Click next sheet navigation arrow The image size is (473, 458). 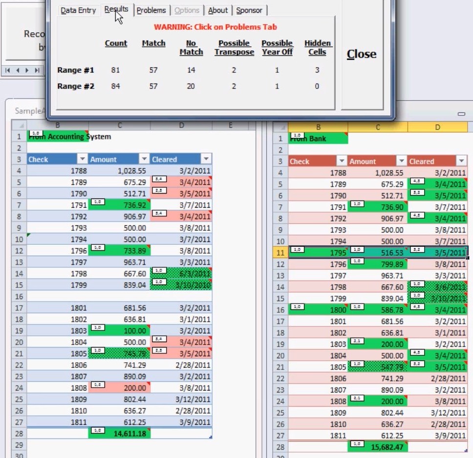27,70
